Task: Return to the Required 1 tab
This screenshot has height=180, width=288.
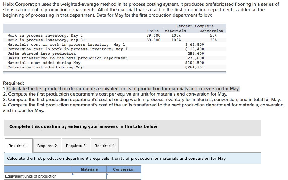Action: click(18, 146)
